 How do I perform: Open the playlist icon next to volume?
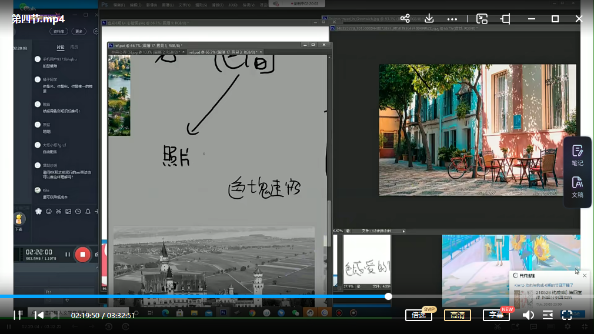pos(548,315)
